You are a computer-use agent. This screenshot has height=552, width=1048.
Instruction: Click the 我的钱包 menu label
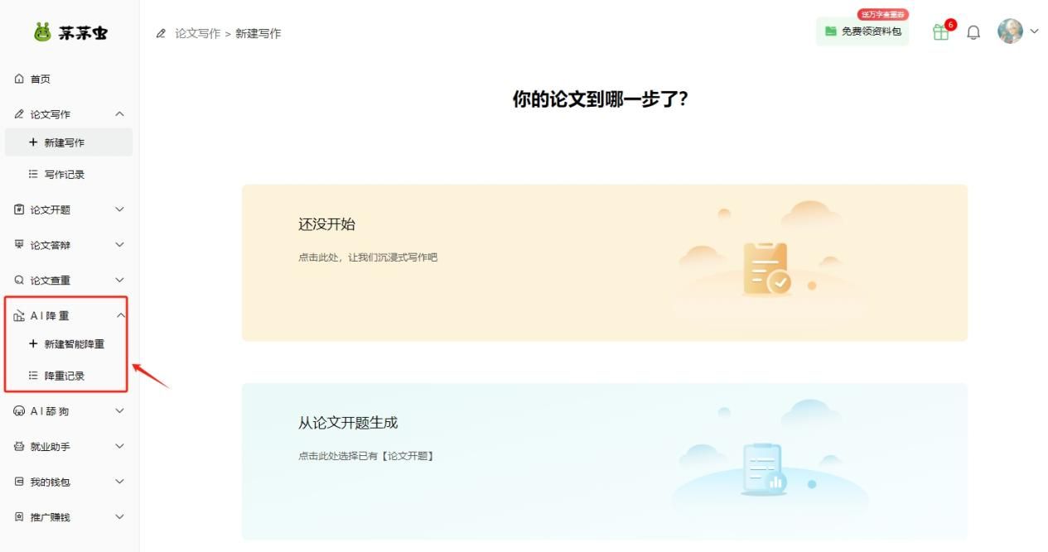click(51, 482)
